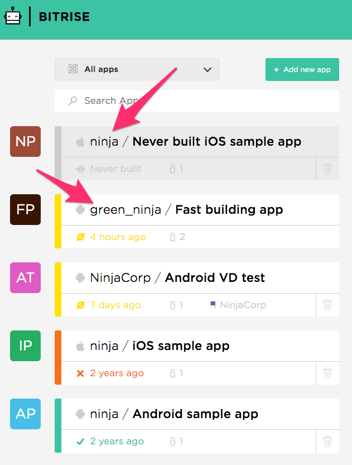Viewport: 352px width, 465px height.
Task: Click Android icon on Android sample app
Action: coord(80,414)
